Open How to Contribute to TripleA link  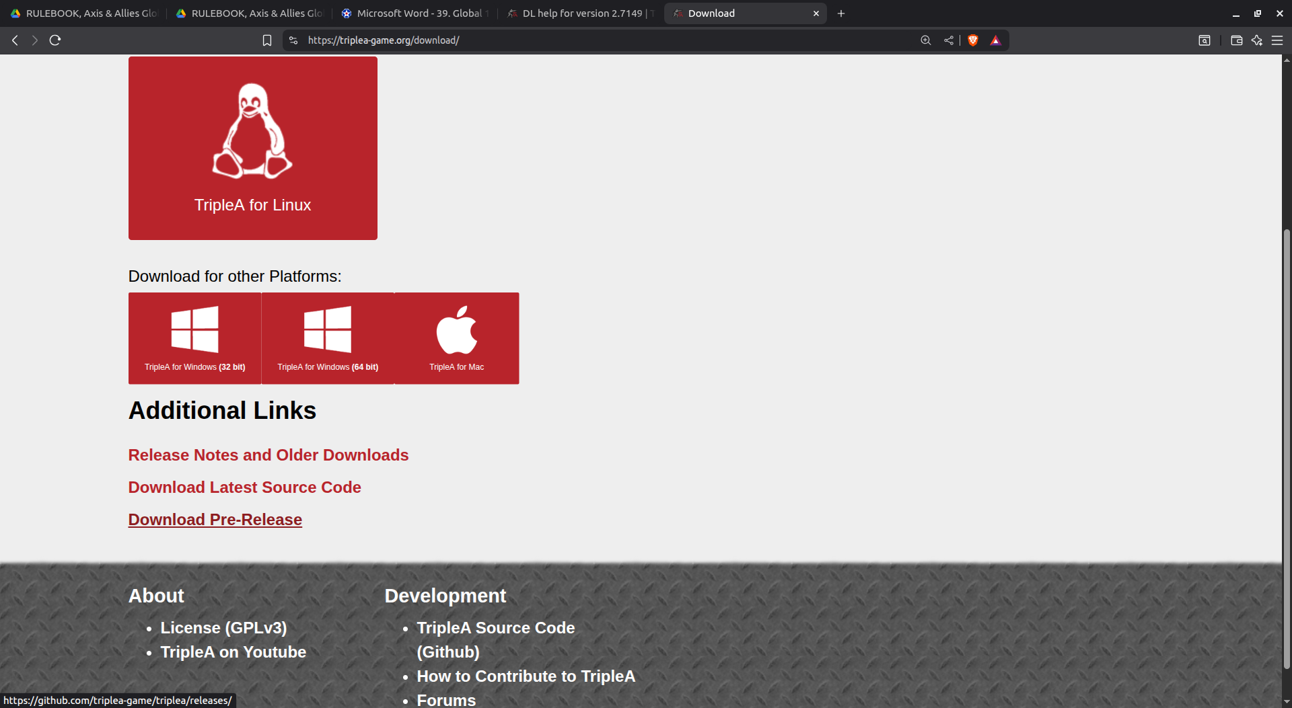pyautogui.click(x=526, y=676)
